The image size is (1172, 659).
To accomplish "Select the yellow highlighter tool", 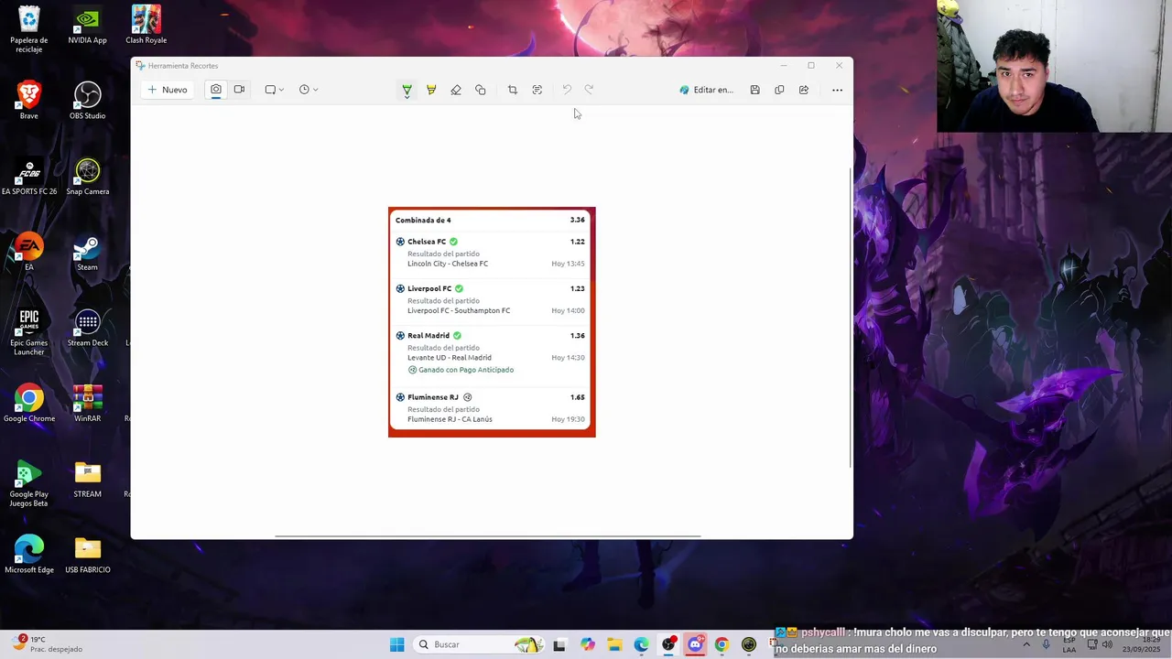I will pyautogui.click(x=431, y=90).
